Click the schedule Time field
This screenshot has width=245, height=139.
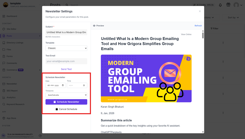tap(77, 85)
